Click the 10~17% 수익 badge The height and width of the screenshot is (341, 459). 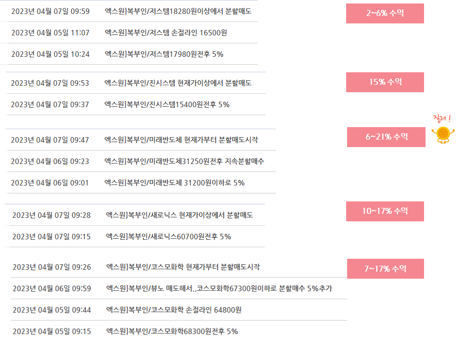point(385,211)
